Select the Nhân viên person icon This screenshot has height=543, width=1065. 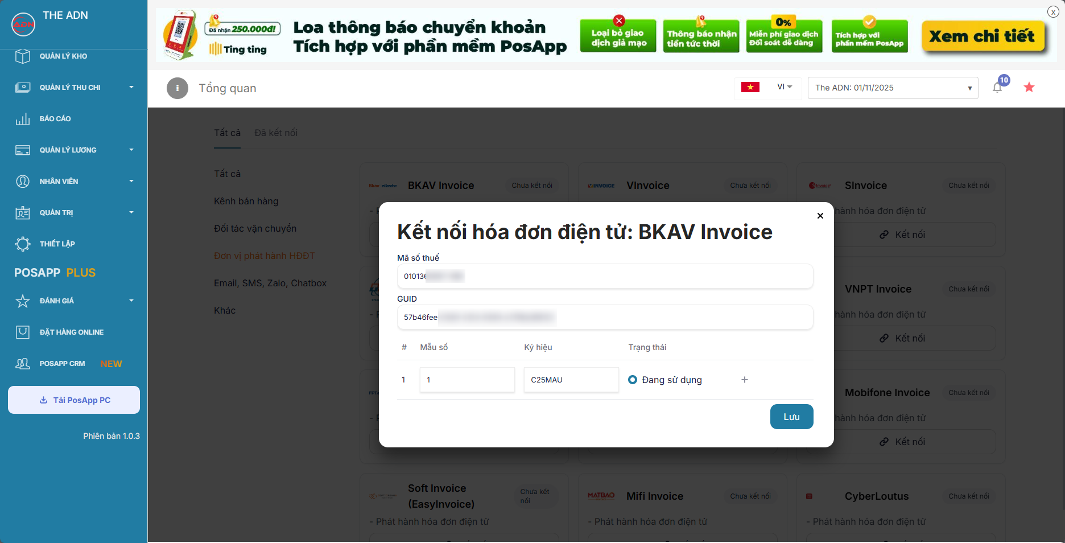[x=23, y=182]
